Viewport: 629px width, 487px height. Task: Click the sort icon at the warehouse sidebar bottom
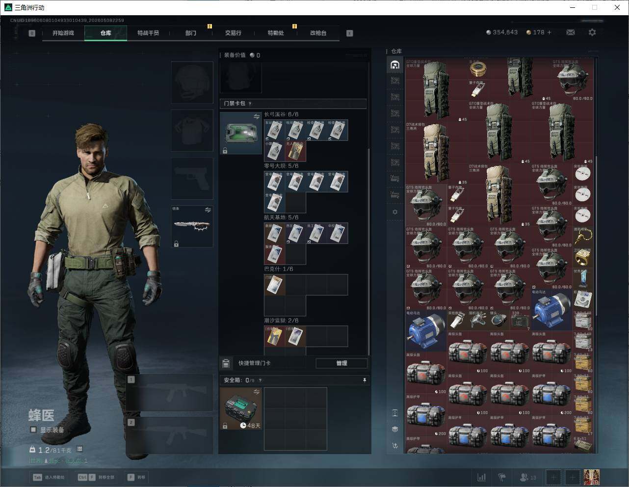(395, 446)
